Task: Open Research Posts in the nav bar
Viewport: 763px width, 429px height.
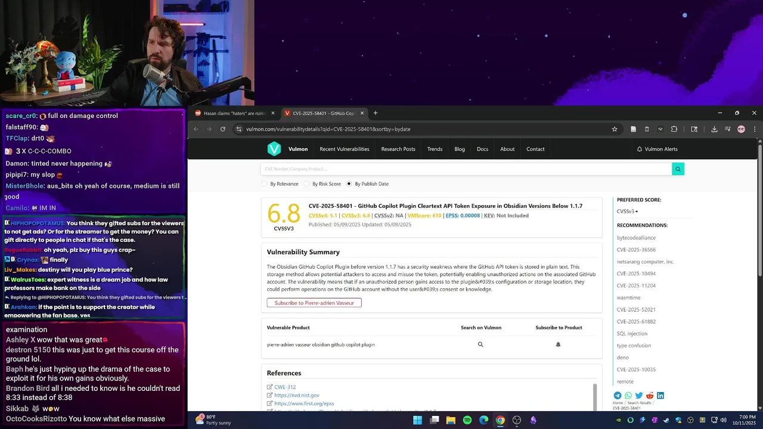Action: coord(398,149)
